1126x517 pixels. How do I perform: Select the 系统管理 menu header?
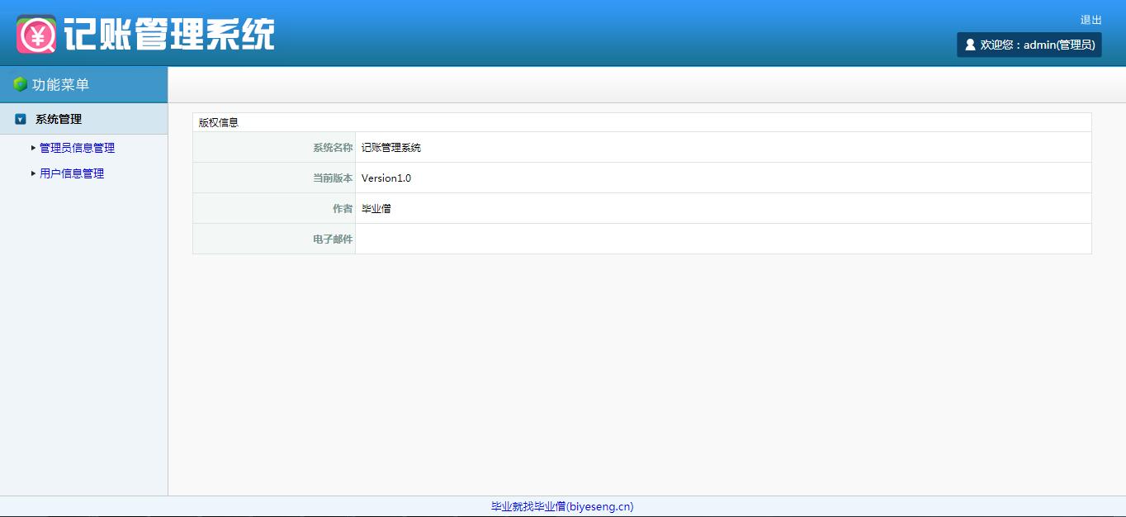(83, 119)
